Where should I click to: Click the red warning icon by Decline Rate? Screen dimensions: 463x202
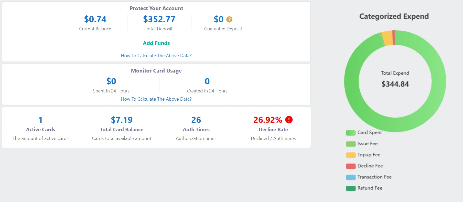[x=289, y=120]
